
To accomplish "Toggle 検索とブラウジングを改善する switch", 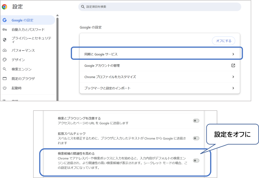I will (196, 121).
